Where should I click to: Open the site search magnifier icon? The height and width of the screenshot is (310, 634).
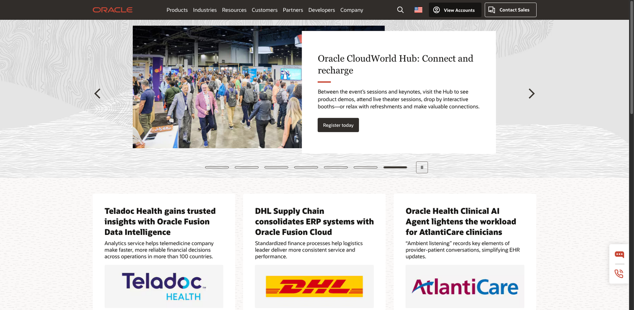400,10
